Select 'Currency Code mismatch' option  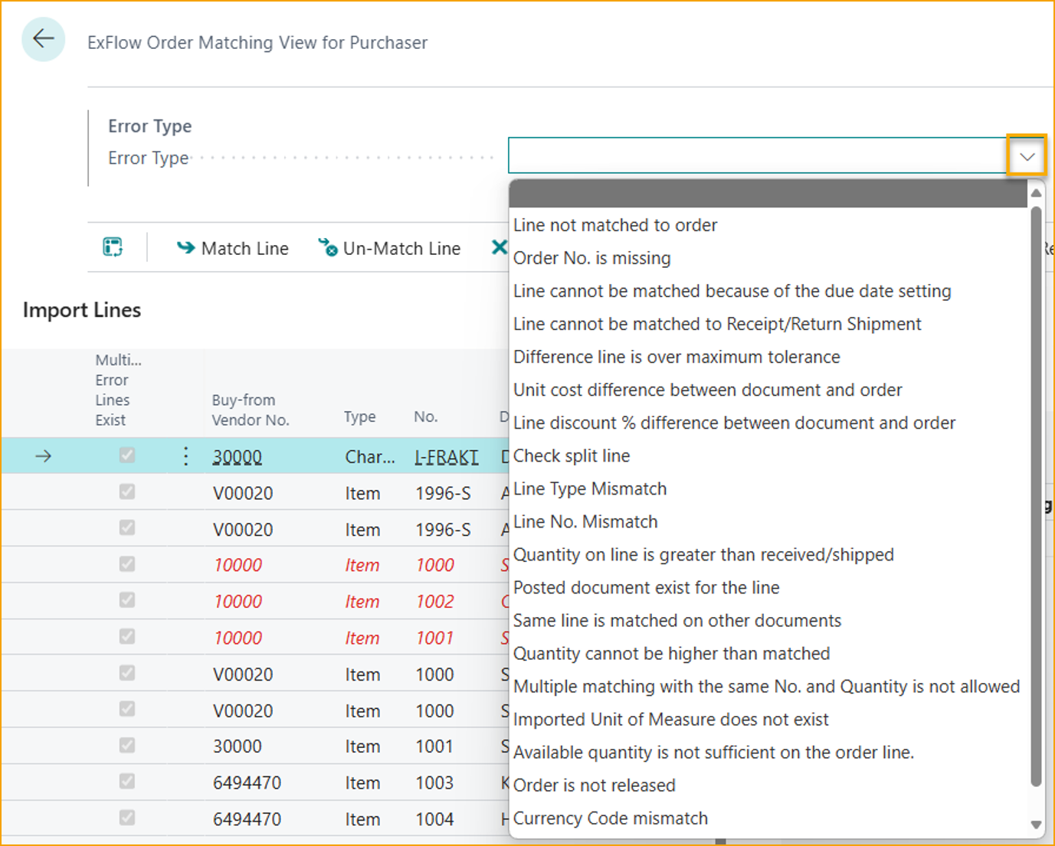coord(611,818)
